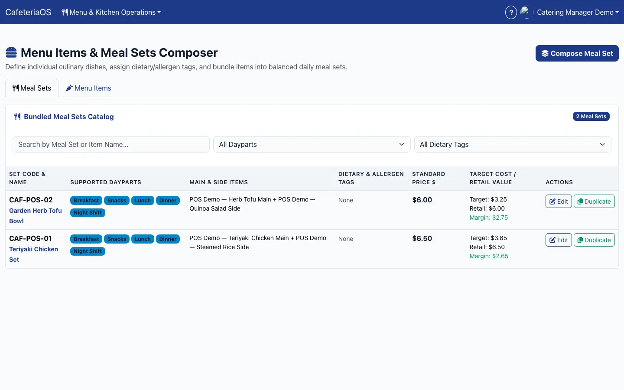The width and height of the screenshot is (624, 390).
Task: Click Lunch tag in CAF-POS-01 row
Action: [x=143, y=239]
